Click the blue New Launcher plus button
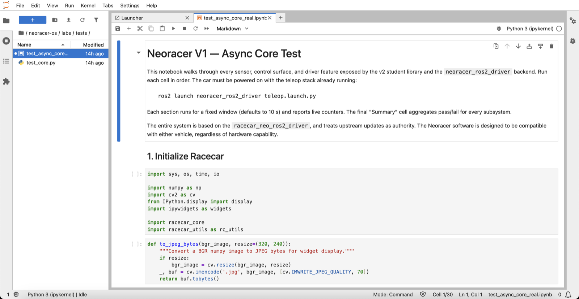The height and width of the screenshot is (299, 579). point(33,20)
